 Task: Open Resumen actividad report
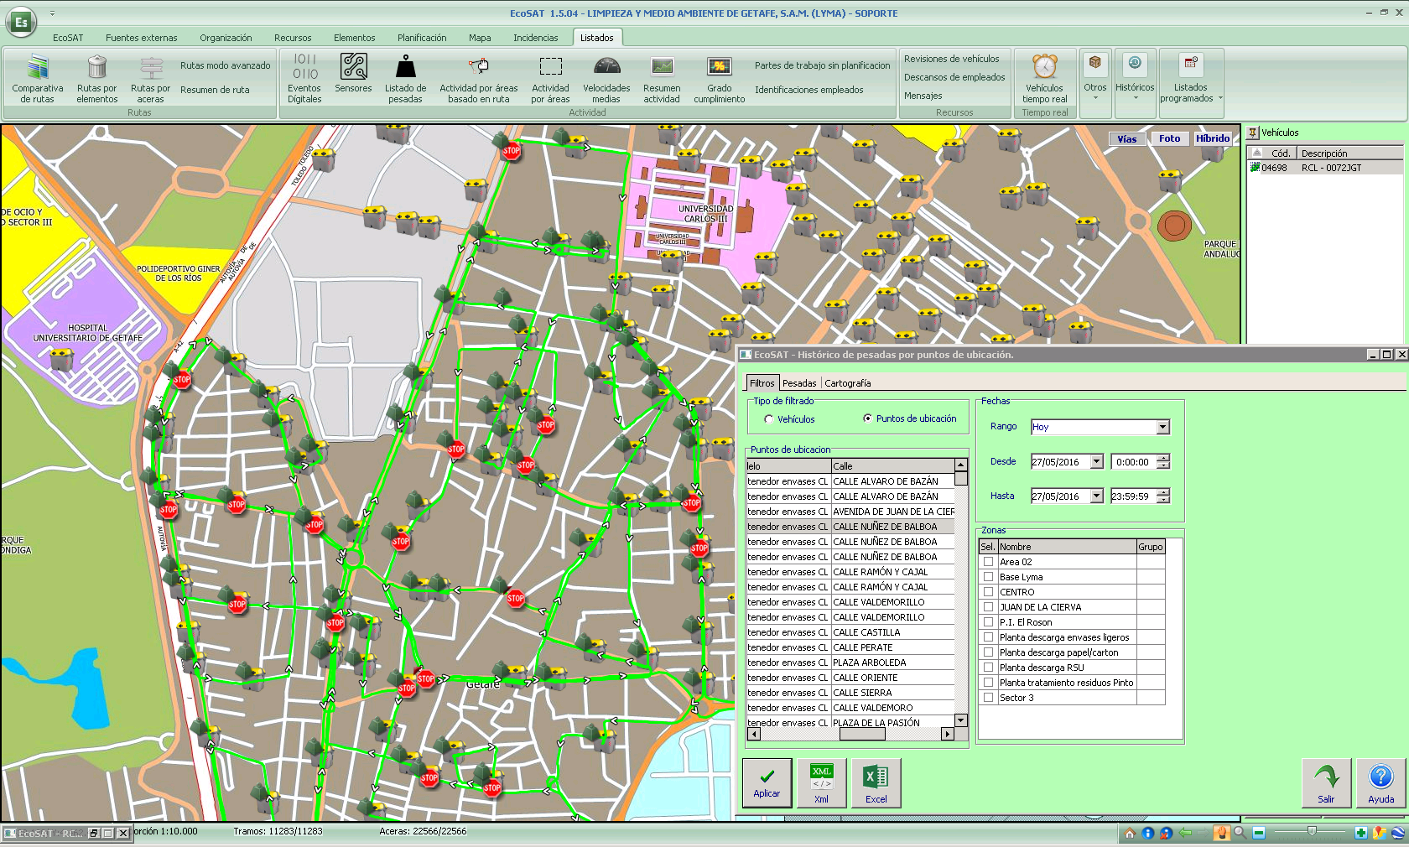point(662,78)
